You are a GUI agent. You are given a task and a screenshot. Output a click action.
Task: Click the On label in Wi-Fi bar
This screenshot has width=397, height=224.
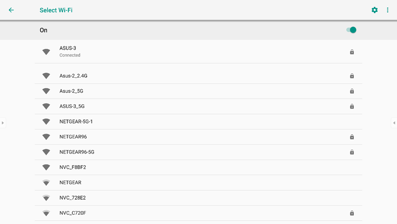point(43,30)
